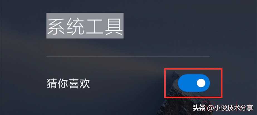Image resolution: width=257 pixels, height=115 pixels.
Task: Click the 头条 watermark logo
Action: 199,108
